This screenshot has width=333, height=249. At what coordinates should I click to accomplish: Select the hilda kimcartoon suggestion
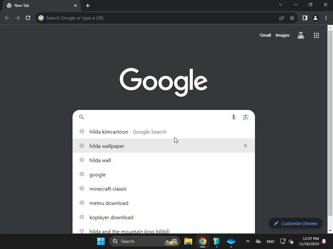[164, 132]
